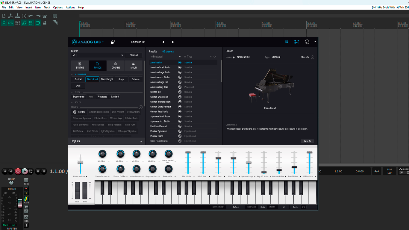
Task: Select the ORGANS category tab
Action: 116,66
